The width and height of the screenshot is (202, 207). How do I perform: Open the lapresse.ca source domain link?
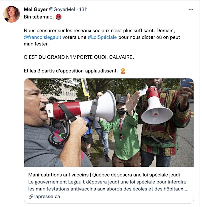tap(47, 196)
